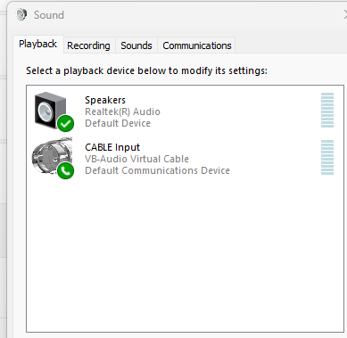Click the green phone communications badge

click(66, 170)
